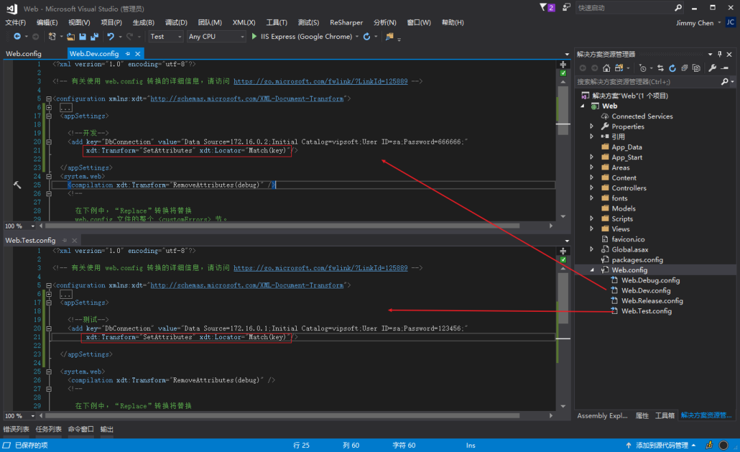Toggle the pin on the Web.Test.config tab
740x452 pixels.
(64, 240)
